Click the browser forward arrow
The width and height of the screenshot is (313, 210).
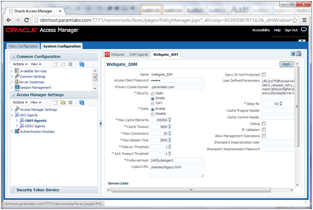coord(17,20)
